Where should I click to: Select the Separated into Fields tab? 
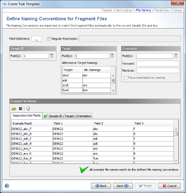(x=27, y=115)
